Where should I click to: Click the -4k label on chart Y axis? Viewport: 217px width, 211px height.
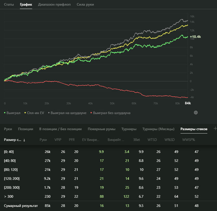(192, 97)
